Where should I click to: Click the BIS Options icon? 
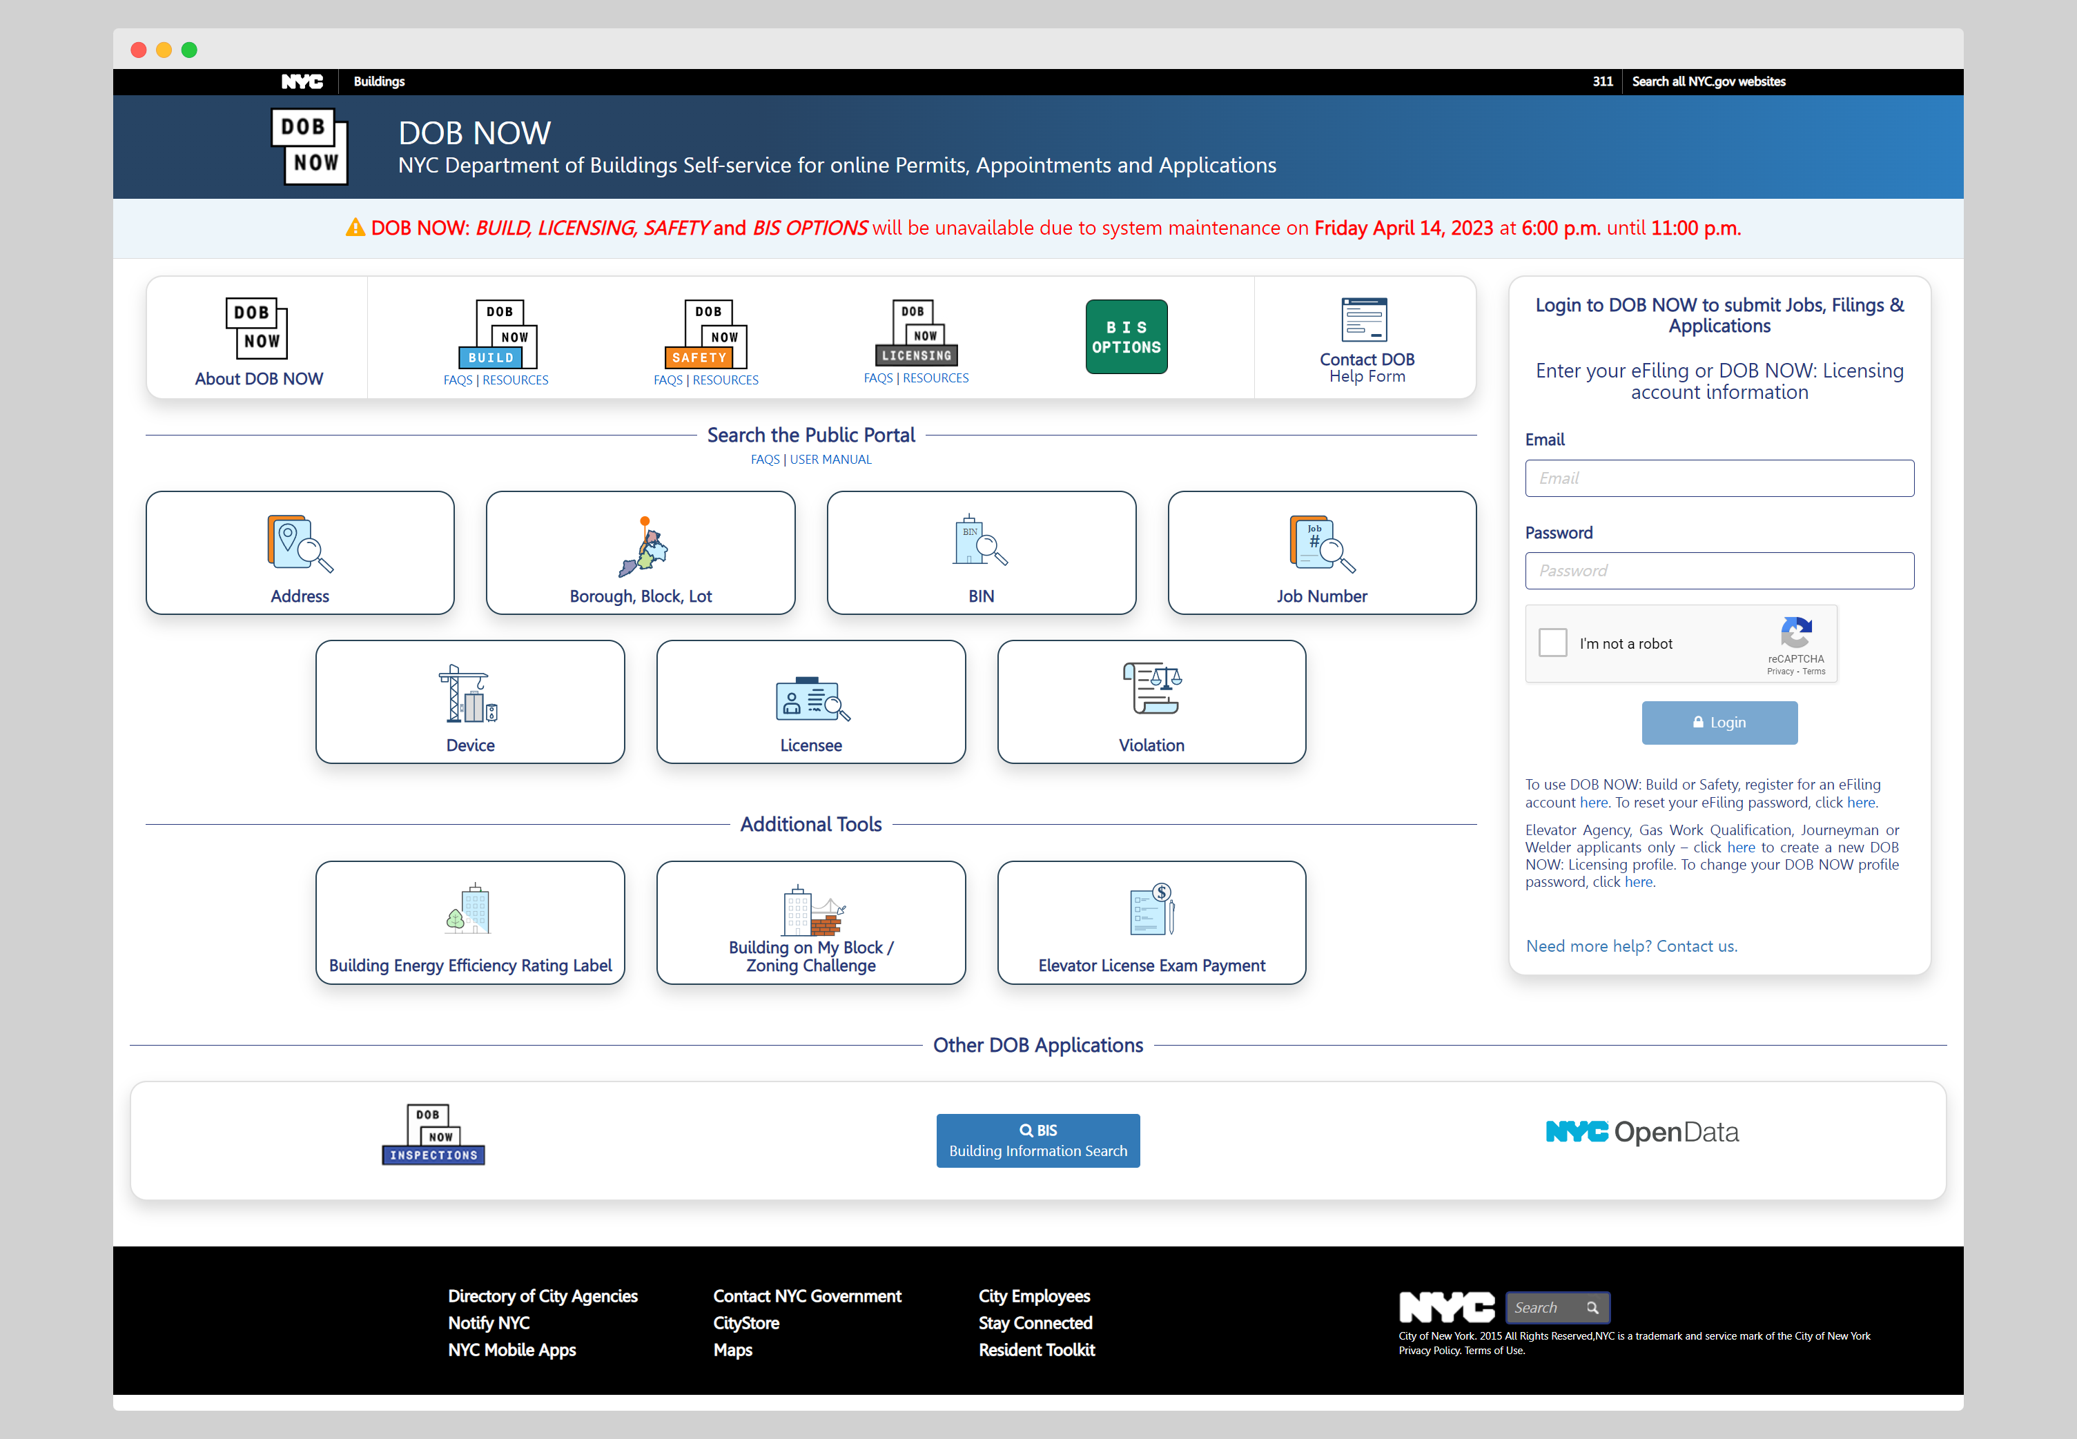[1129, 336]
